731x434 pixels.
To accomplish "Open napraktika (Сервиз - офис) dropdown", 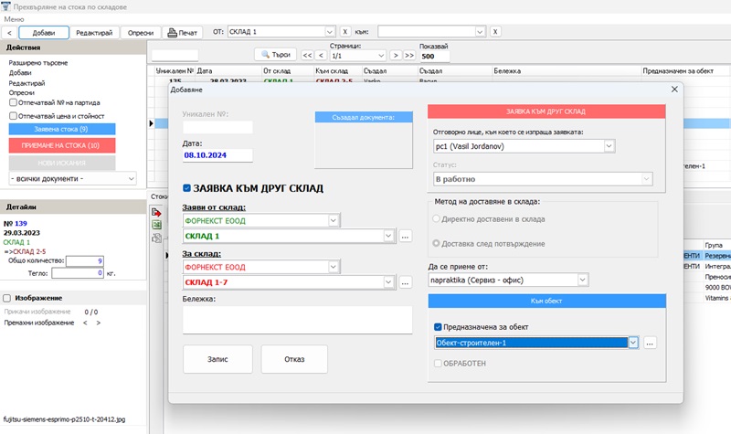I will [582, 280].
